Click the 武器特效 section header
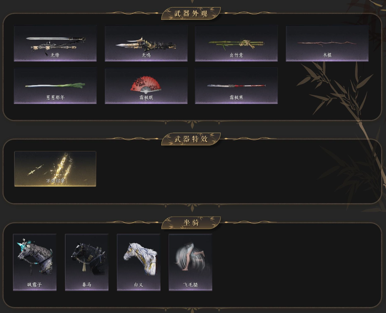 click(191, 139)
